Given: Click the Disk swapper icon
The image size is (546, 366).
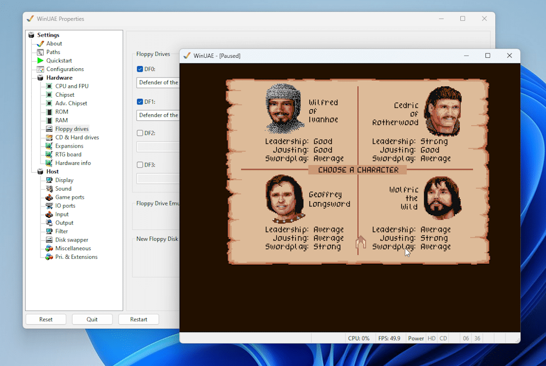Looking at the screenshot, I should (x=49, y=240).
